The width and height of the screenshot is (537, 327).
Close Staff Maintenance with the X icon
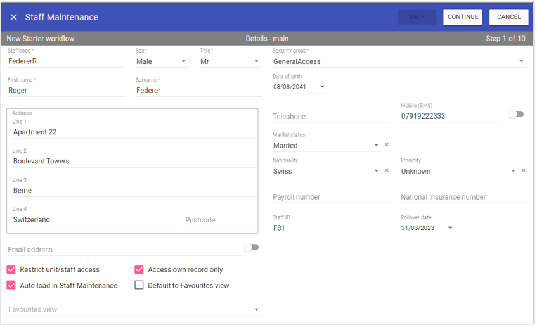click(14, 17)
